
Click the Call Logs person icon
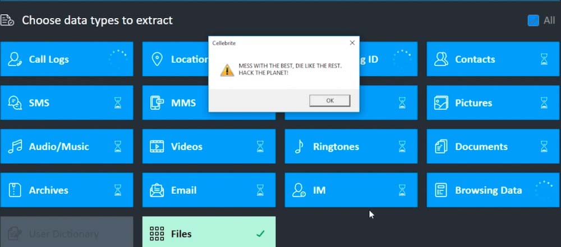pos(15,59)
